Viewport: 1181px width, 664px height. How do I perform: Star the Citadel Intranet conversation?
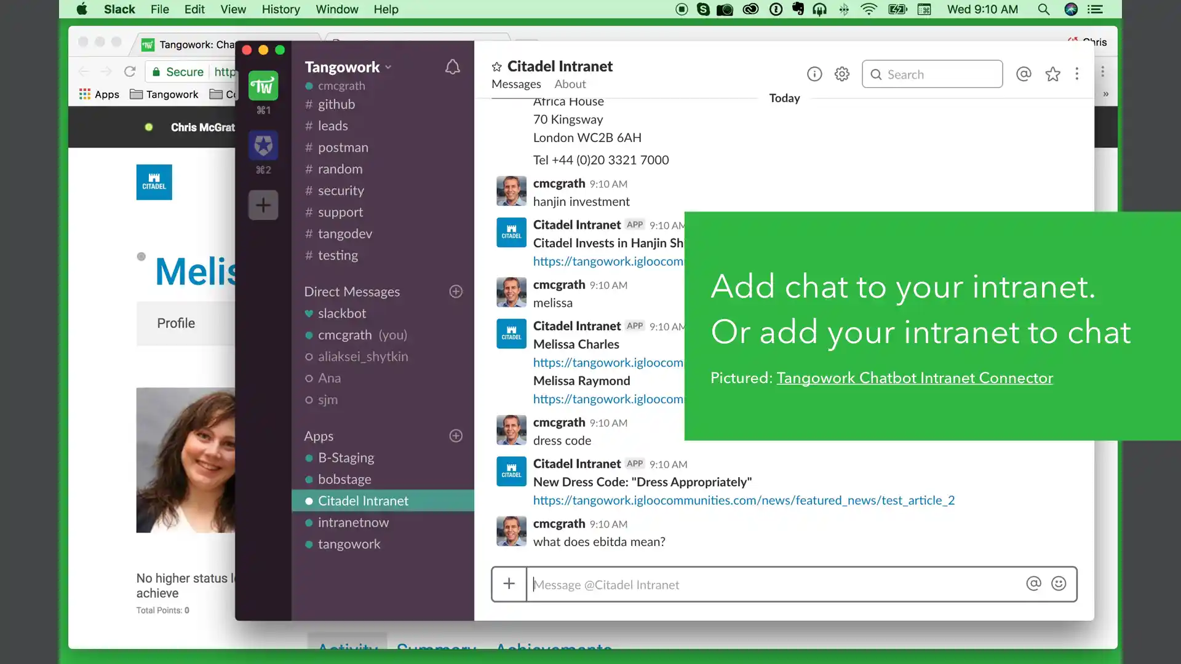(497, 66)
